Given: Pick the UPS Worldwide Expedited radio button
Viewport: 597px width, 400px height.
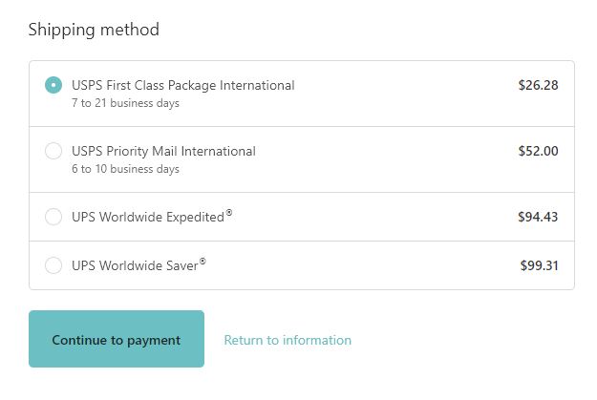Looking at the screenshot, I should pos(53,217).
